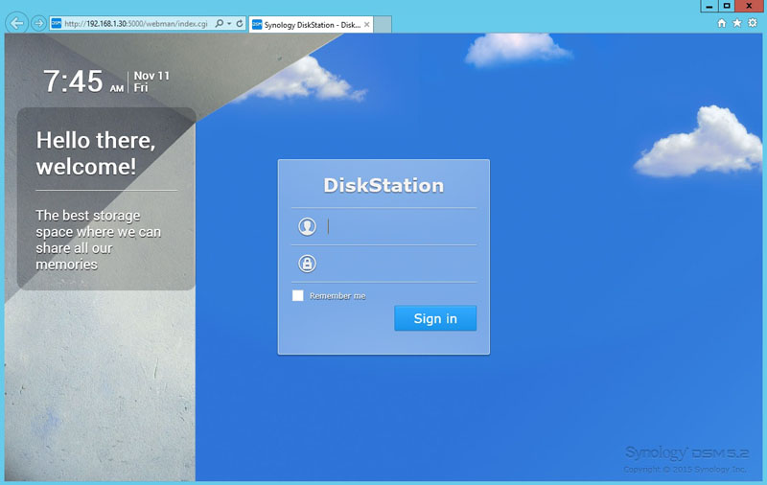The height and width of the screenshot is (485, 767).
Task: Click the DiskStation title text
Action: click(383, 185)
